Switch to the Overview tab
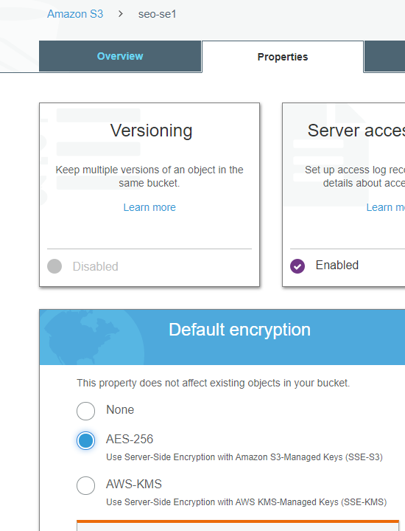The image size is (405, 531). pyautogui.click(x=120, y=56)
